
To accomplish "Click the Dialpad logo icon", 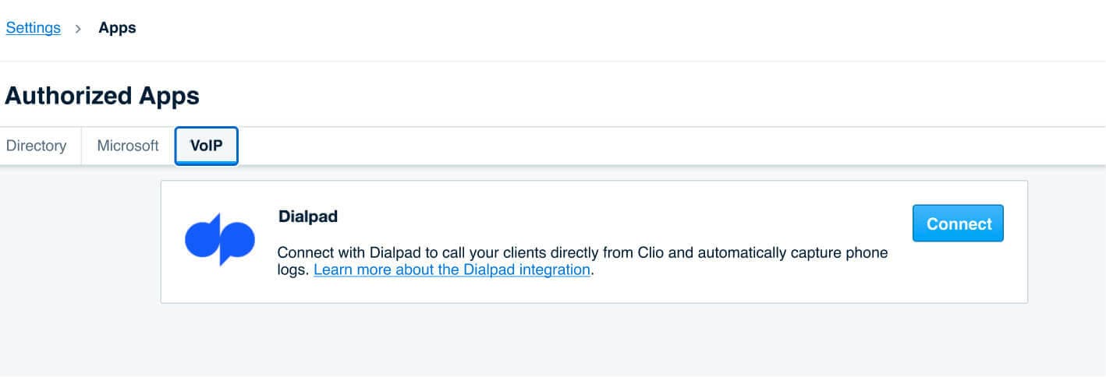I will click(x=219, y=239).
